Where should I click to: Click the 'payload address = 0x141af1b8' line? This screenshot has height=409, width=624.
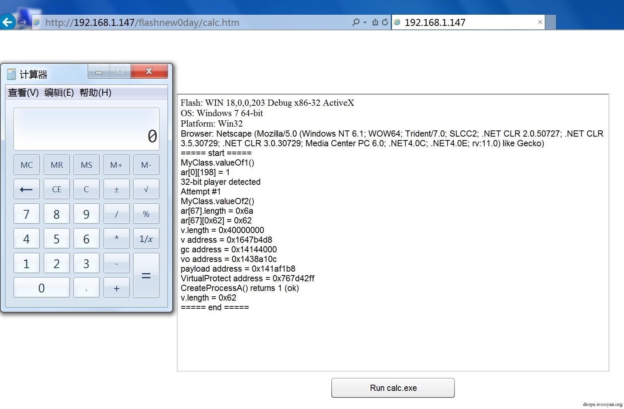pyautogui.click(x=238, y=269)
